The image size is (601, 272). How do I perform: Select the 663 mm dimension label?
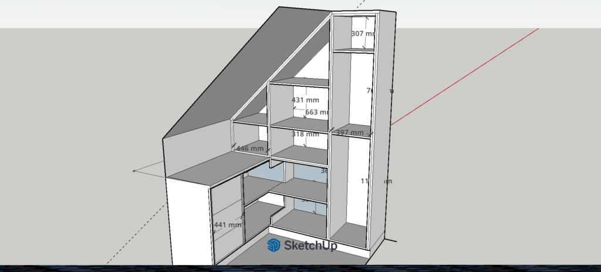[x=316, y=112]
